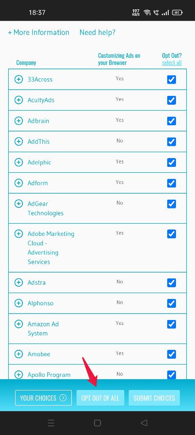
Task: Click the plus icon beside AddThis
Action: click(x=19, y=141)
